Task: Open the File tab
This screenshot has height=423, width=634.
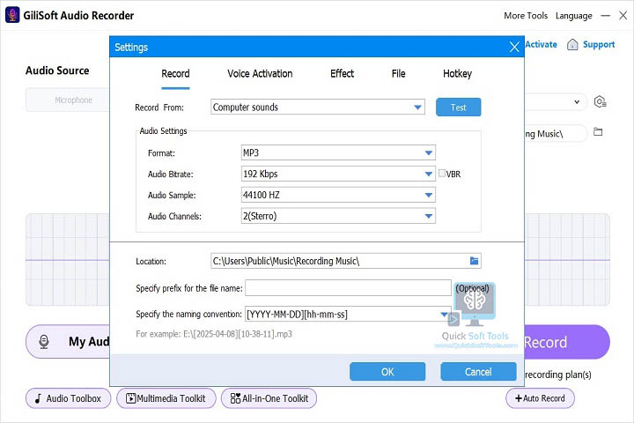Action: [x=398, y=74]
